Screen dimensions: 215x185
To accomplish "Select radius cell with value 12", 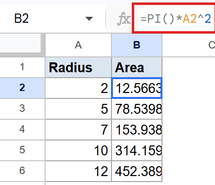I will coord(78,171).
